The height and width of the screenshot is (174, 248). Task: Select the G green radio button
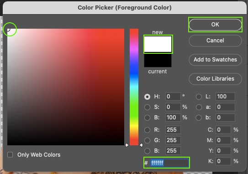pyautogui.click(x=147, y=140)
